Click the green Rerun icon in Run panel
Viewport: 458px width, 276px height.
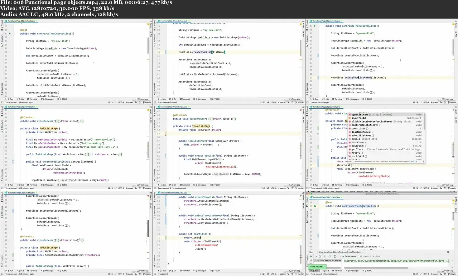click(x=311, y=256)
